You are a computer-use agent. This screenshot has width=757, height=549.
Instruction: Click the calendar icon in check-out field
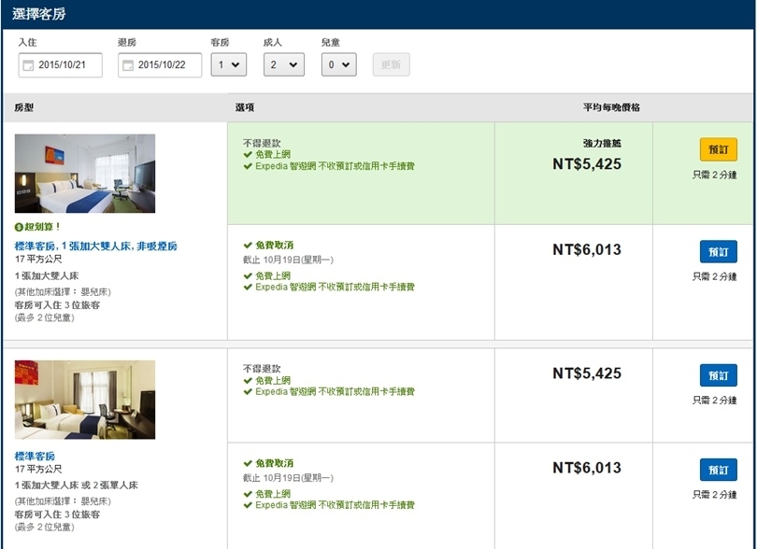[x=128, y=65]
